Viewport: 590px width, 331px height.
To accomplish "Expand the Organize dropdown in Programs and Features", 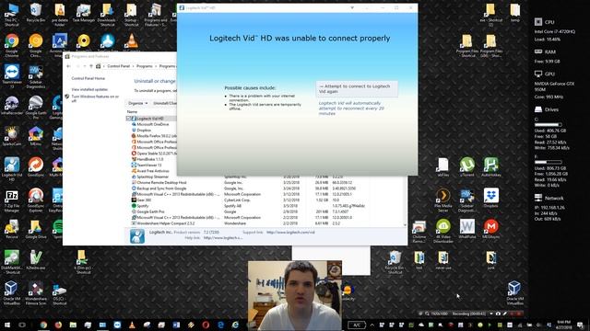I will (x=137, y=103).
